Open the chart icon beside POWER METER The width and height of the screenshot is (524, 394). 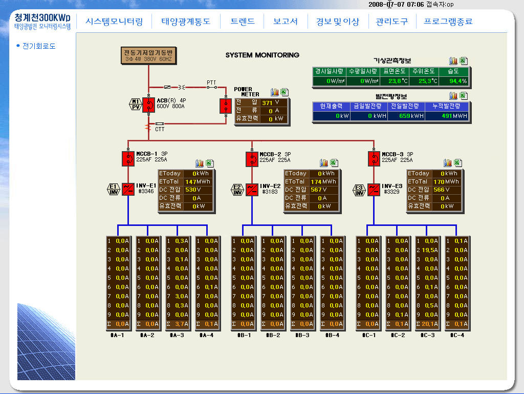pyautogui.click(x=274, y=92)
